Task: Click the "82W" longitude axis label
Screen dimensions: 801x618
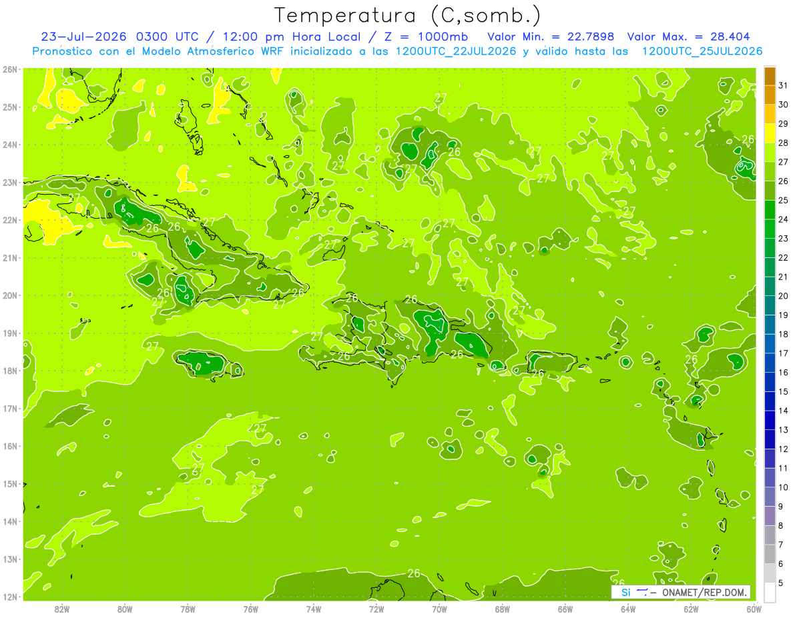Action: click(x=61, y=609)
